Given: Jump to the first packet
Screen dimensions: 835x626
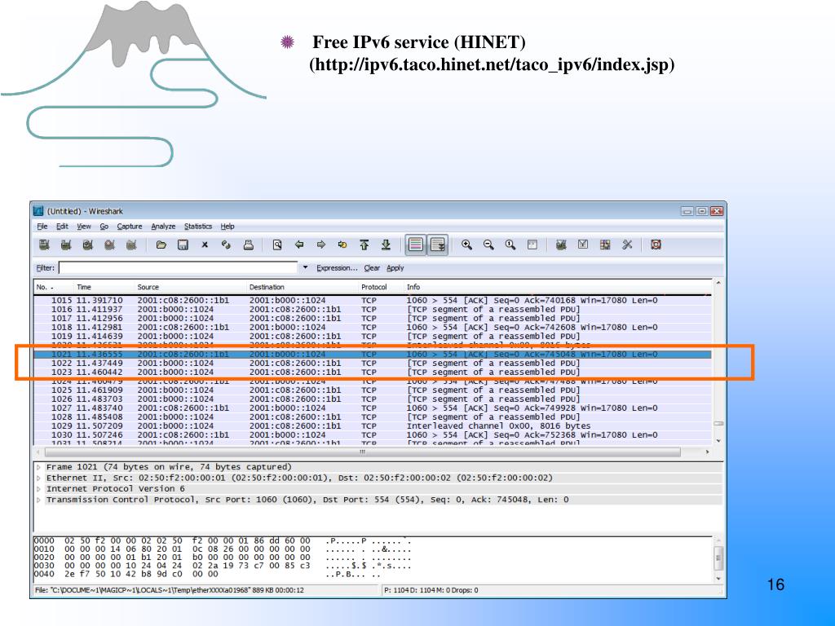Looking at the screenshot, I should [364, 245].
